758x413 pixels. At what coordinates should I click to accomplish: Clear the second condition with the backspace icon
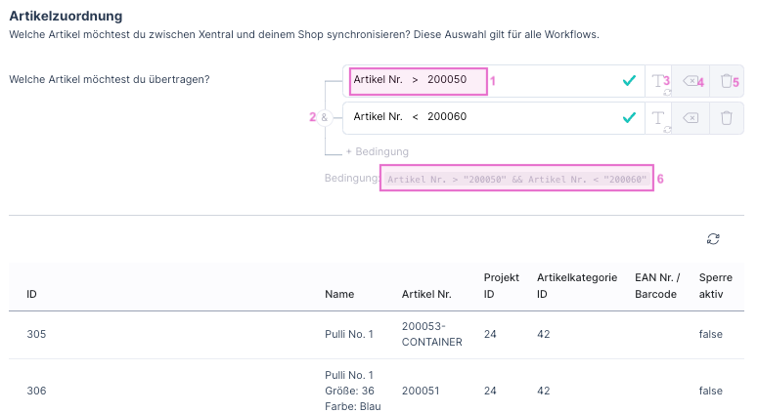pyautogui.click(x=691, y=118)
